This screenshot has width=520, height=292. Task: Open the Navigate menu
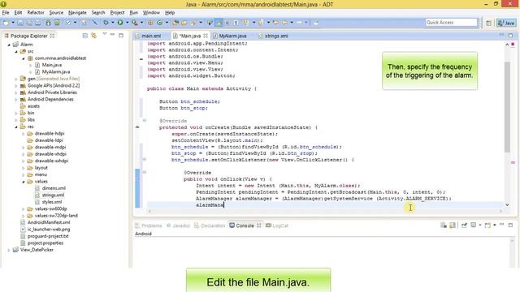[77, 13]
